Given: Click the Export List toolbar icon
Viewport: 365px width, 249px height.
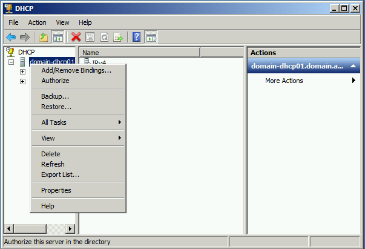Looking at the screenshot, I should pyautogui.click(x=118, y=37).
